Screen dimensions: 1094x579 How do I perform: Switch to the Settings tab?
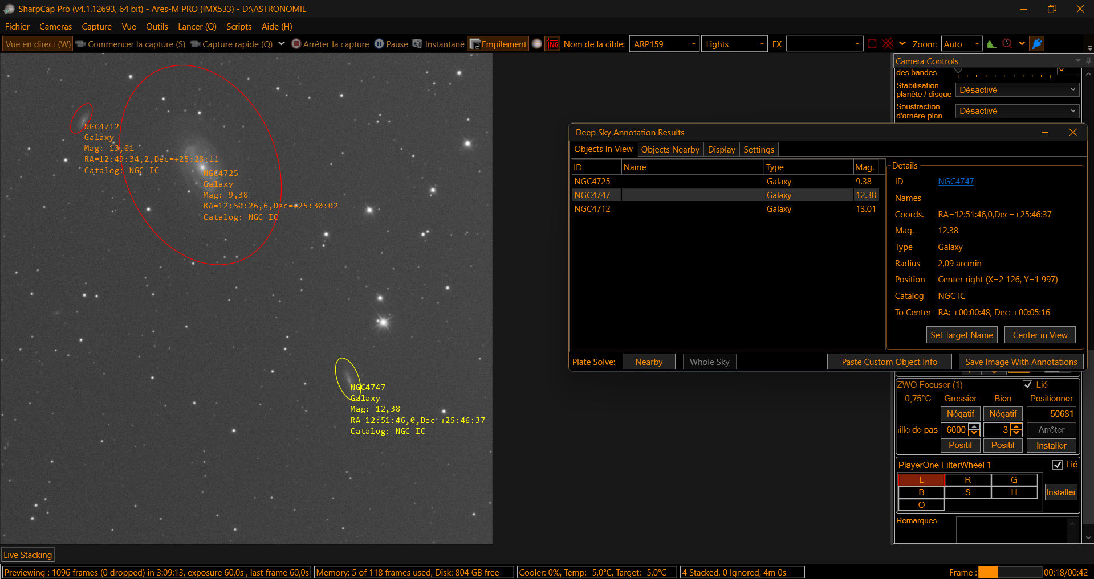[x=759, y=150]
